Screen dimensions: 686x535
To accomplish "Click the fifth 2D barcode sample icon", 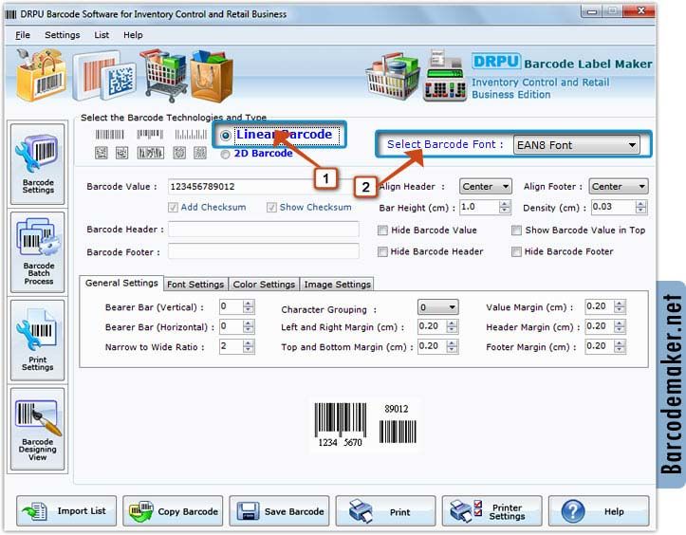I will pos(200,153).
